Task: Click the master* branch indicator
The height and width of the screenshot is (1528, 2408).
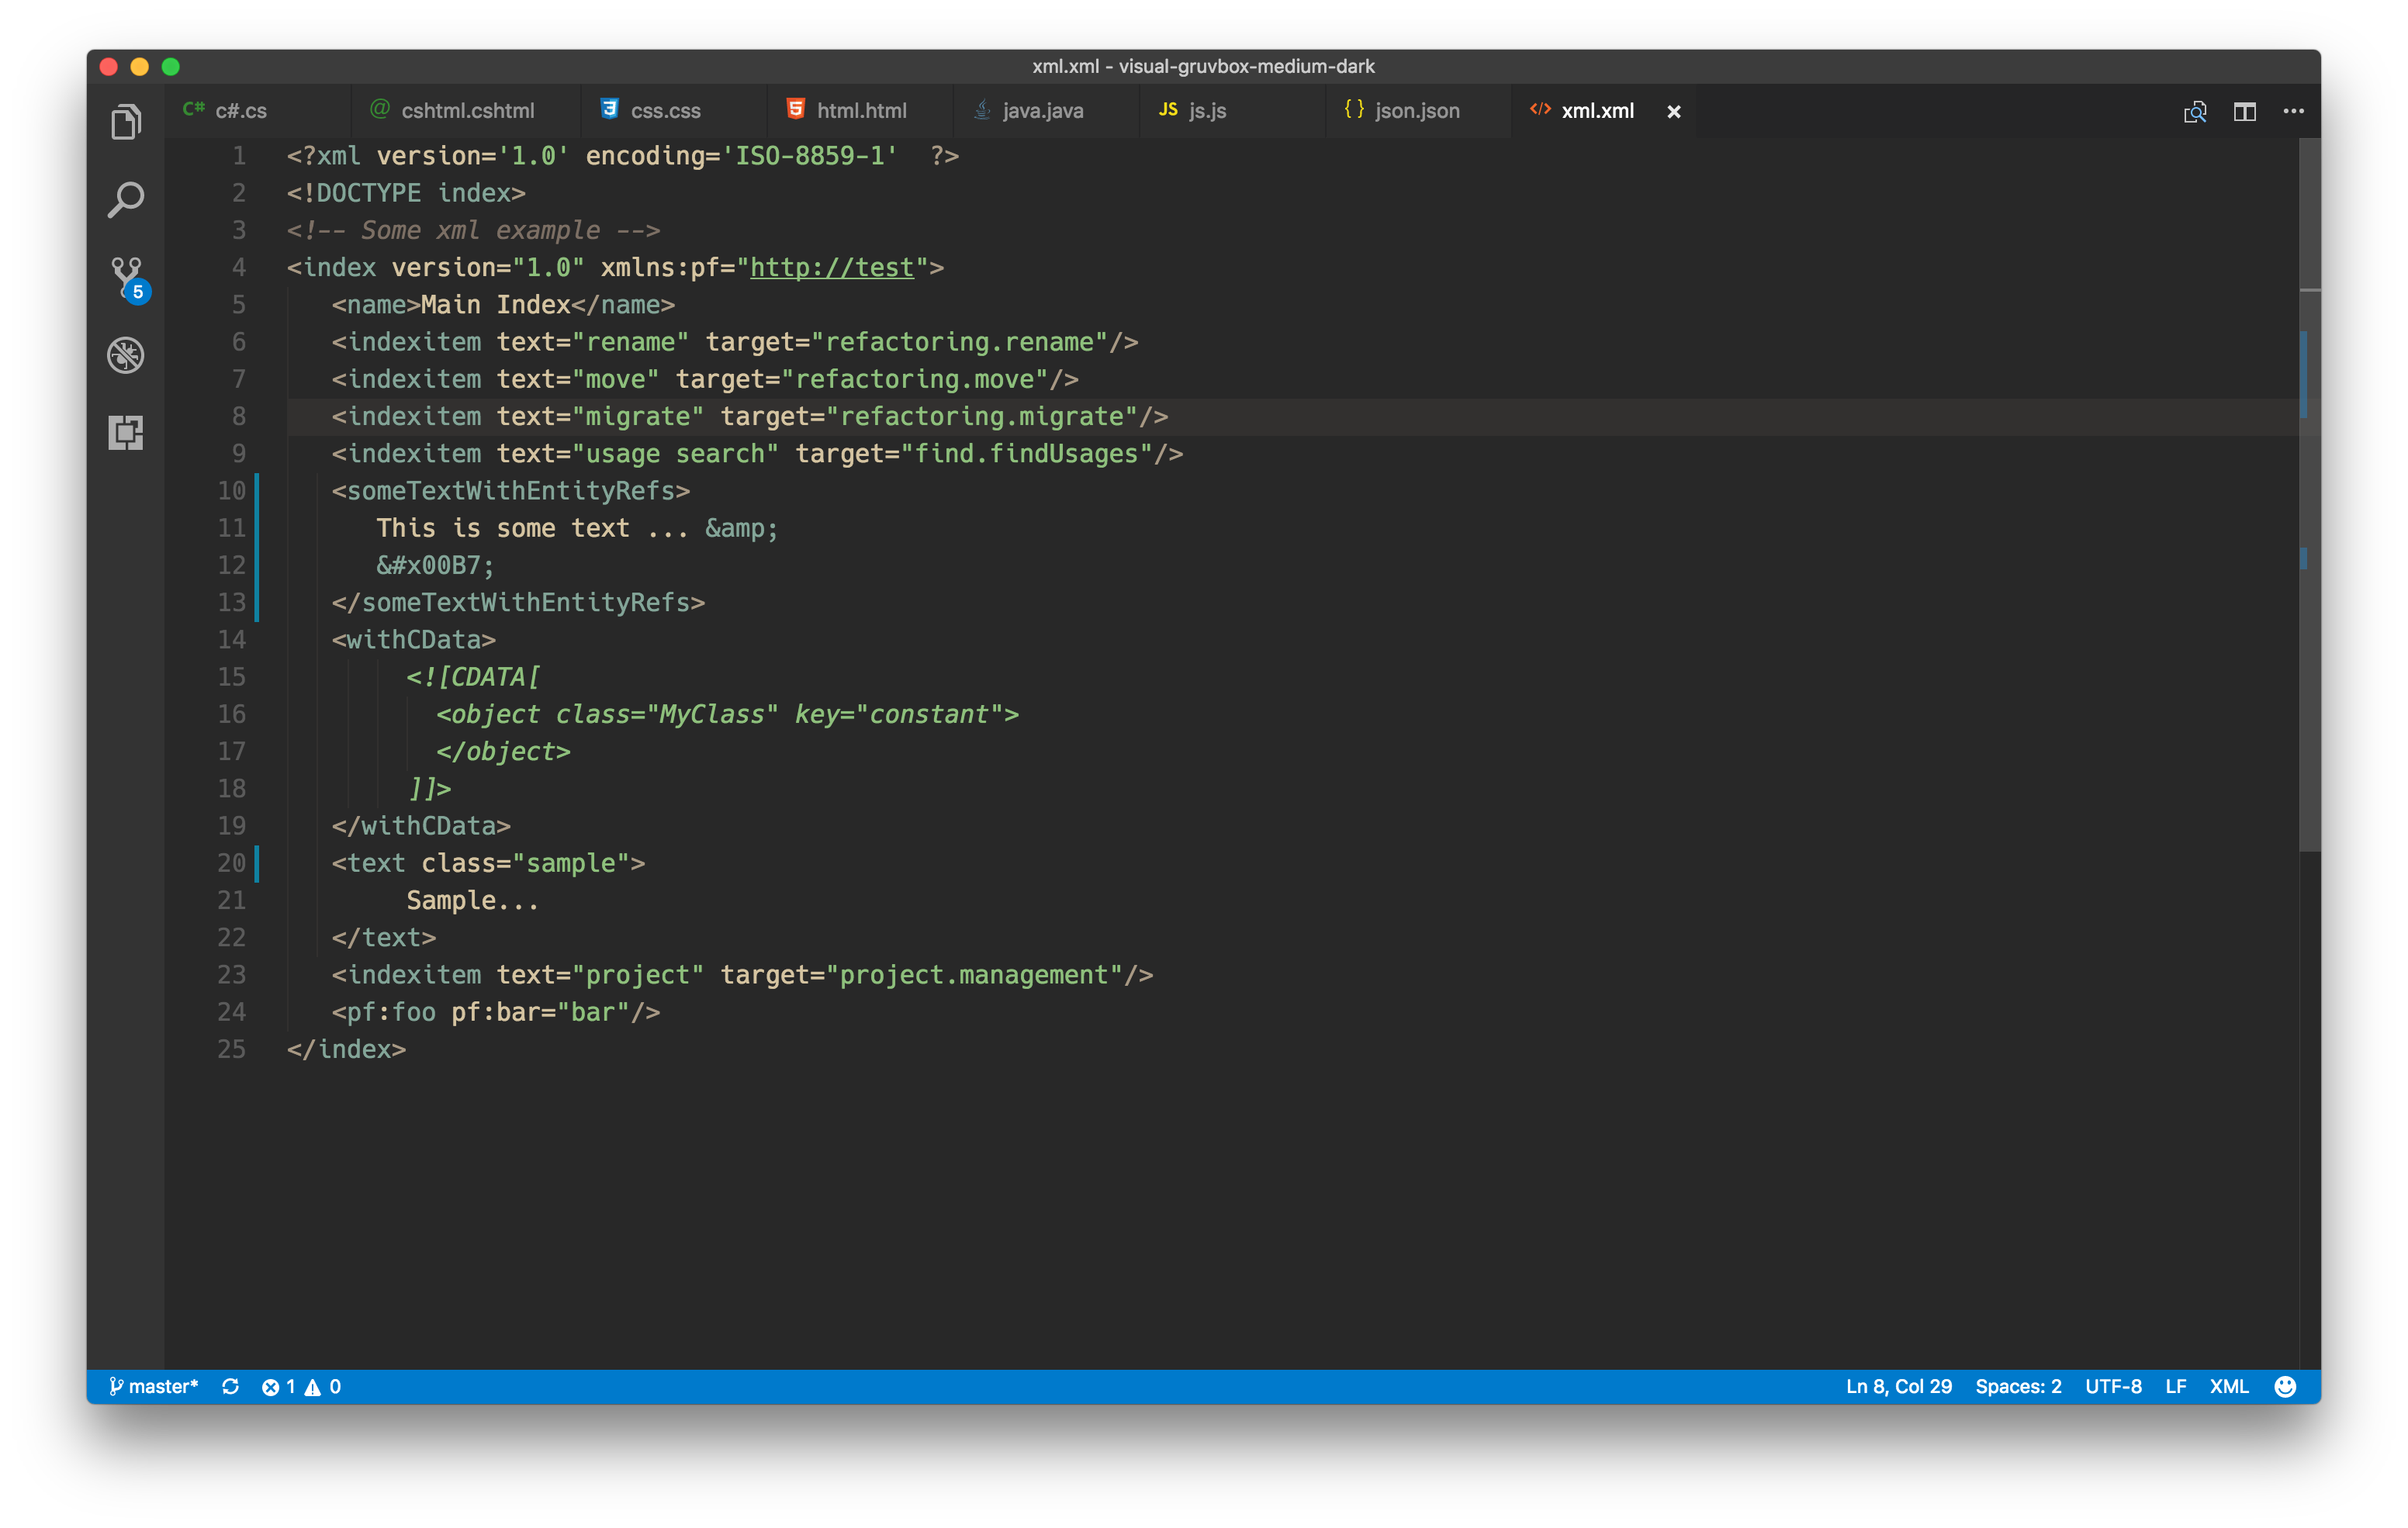Action: click(x=154, y=1386)
